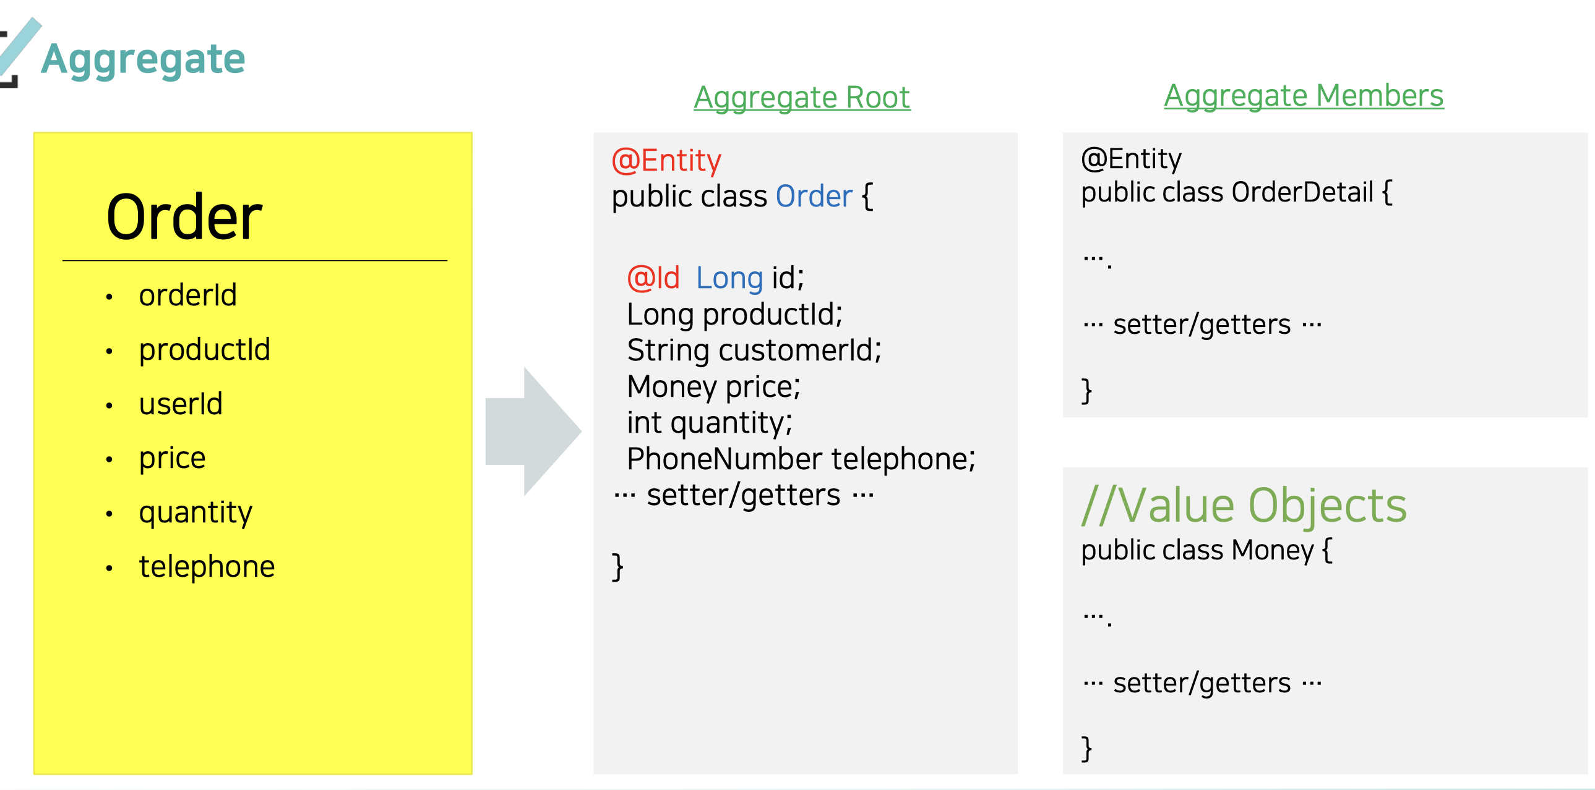Click the blue Order class name
1595x790 pixels.
click(x=814, y=197)
